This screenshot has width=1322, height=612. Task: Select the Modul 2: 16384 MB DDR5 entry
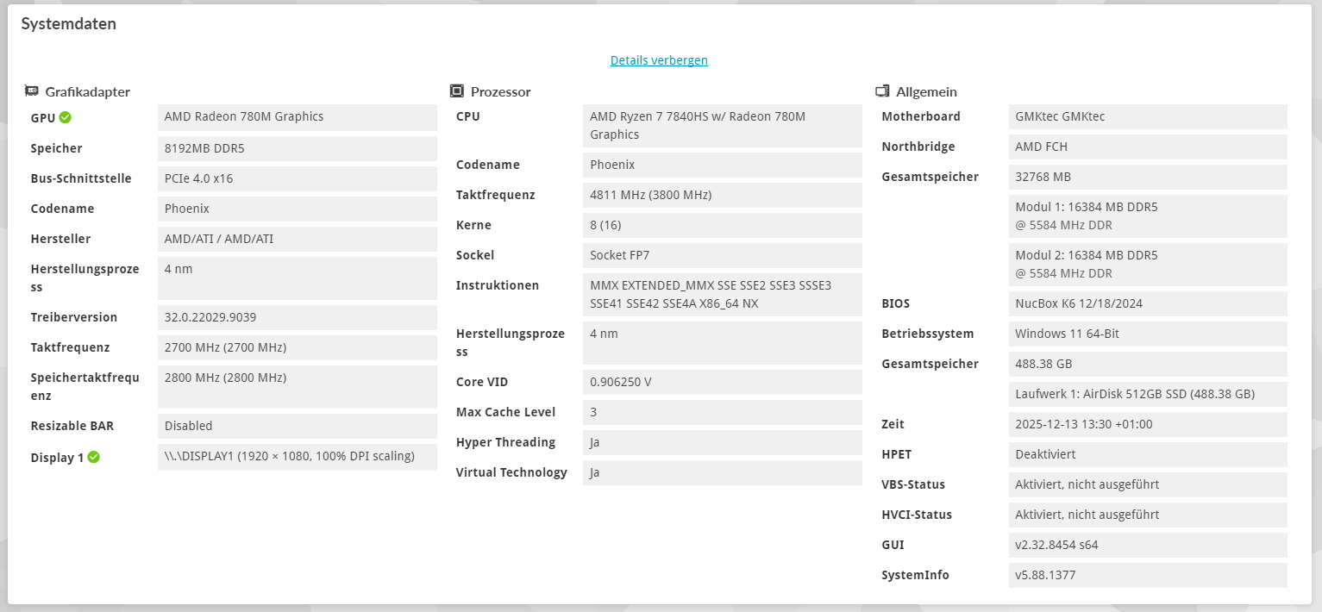coord(1148,265)
